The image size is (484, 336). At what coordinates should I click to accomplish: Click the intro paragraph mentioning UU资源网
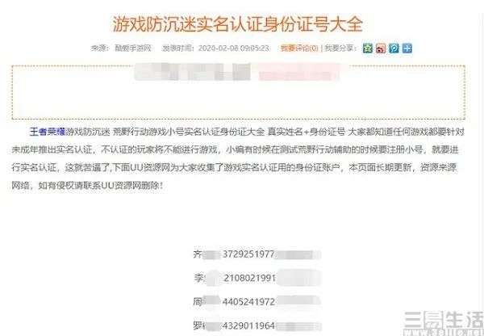point(238,158)
